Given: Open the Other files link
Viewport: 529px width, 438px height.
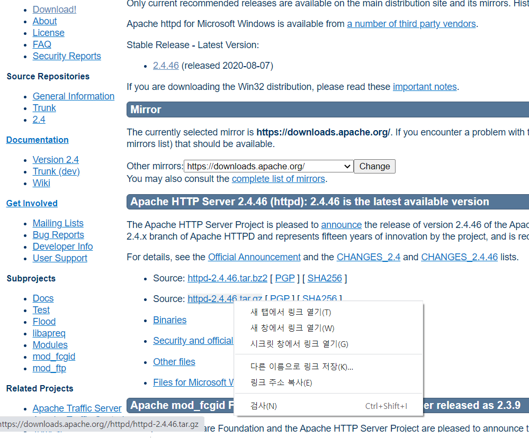Looking at the screenshot, I should point(174,362).
